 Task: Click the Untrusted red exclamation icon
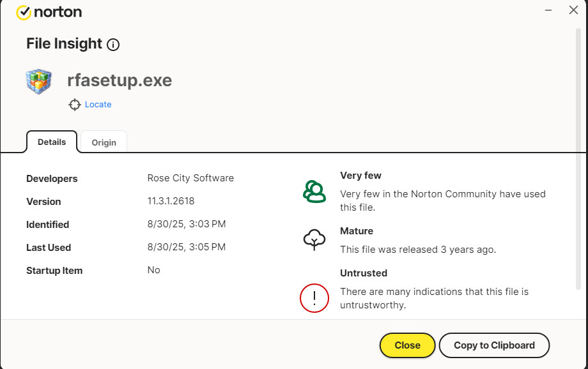[x=314, y=298]
